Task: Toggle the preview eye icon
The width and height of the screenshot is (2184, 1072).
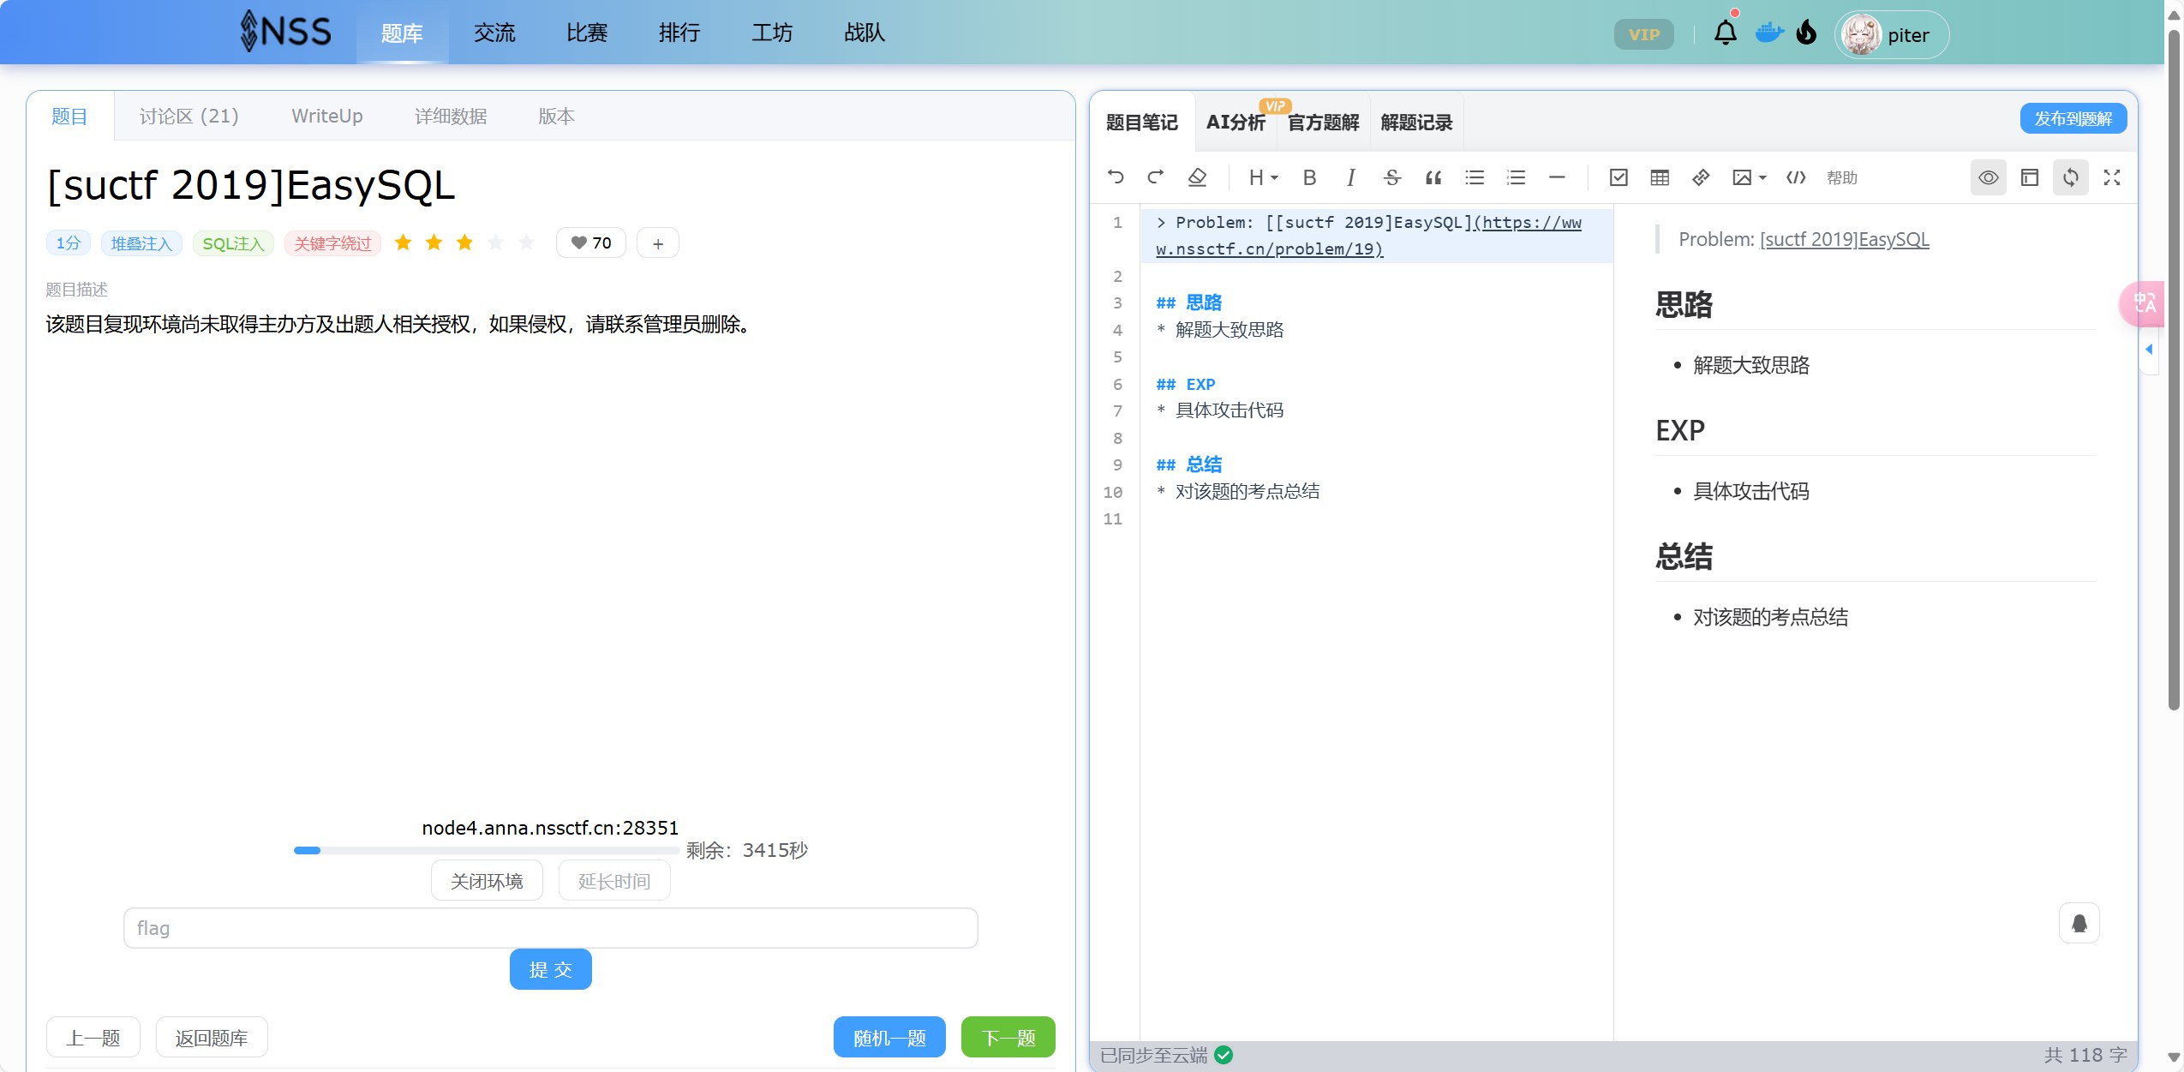Action: click(x=1988, y=177)
